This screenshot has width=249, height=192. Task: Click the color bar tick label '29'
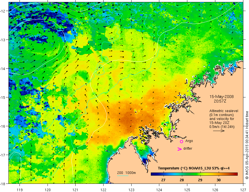(200, 180)
